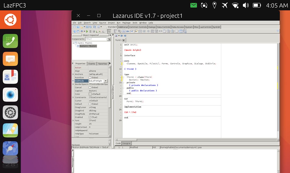Pick the TMemo component icon
The height and width of the screenshot is (173, 290).
(136, 31)
